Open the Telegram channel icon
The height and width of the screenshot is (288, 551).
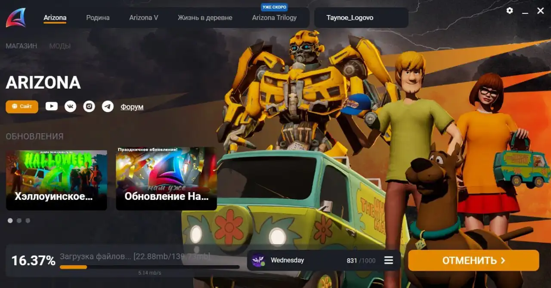tap(108, 106)
